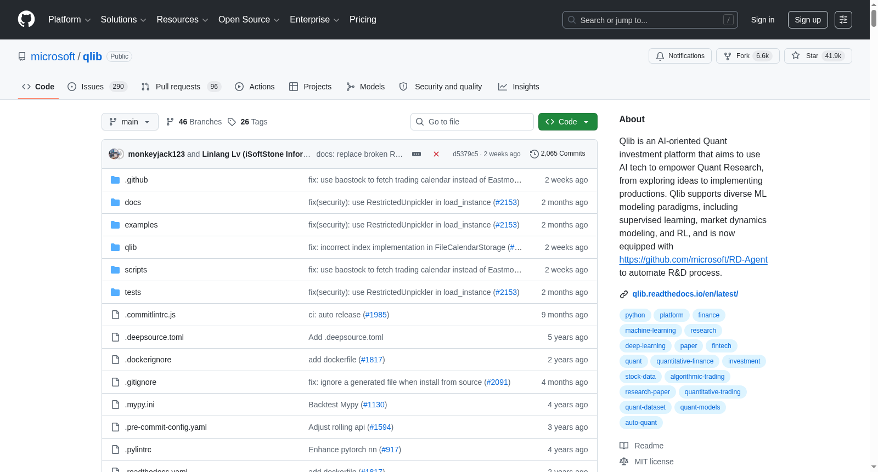The height and width of the screenshot is (472, 878).
Task: Click the Readme book icon
Action: pyautogui.click(x=624, y=446)
